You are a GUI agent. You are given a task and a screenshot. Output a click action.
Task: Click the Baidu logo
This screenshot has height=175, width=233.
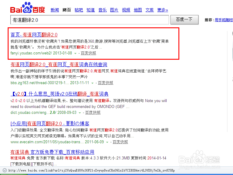(28, 8)
